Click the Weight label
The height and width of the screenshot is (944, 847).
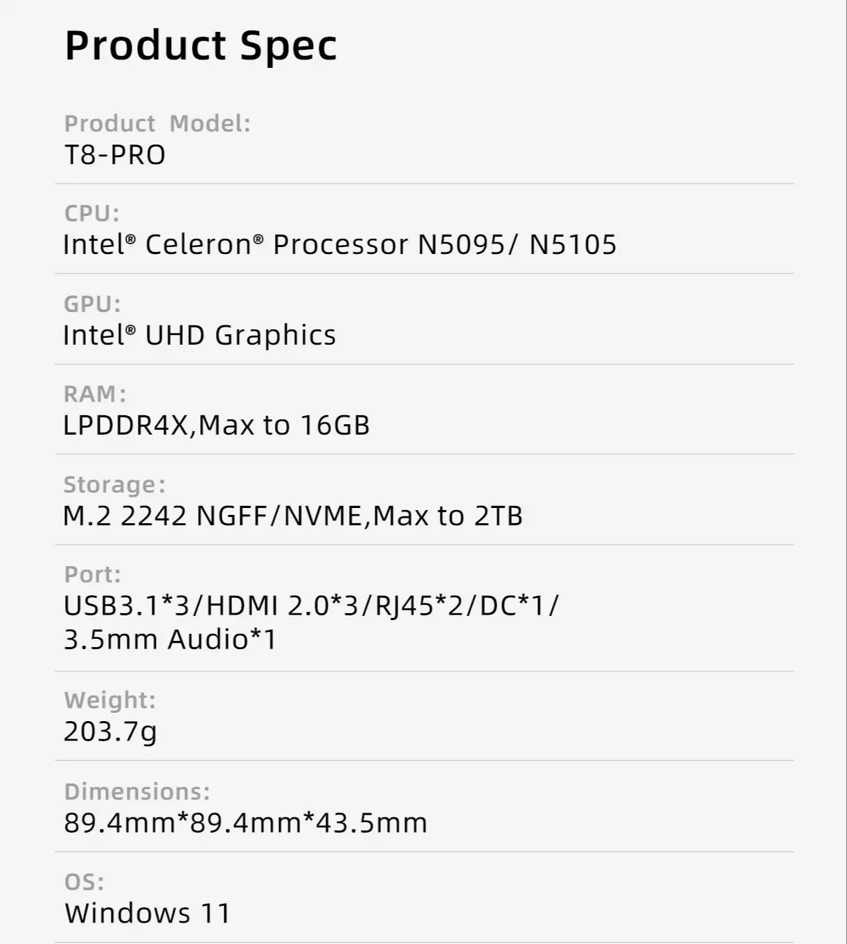[110, 700]
